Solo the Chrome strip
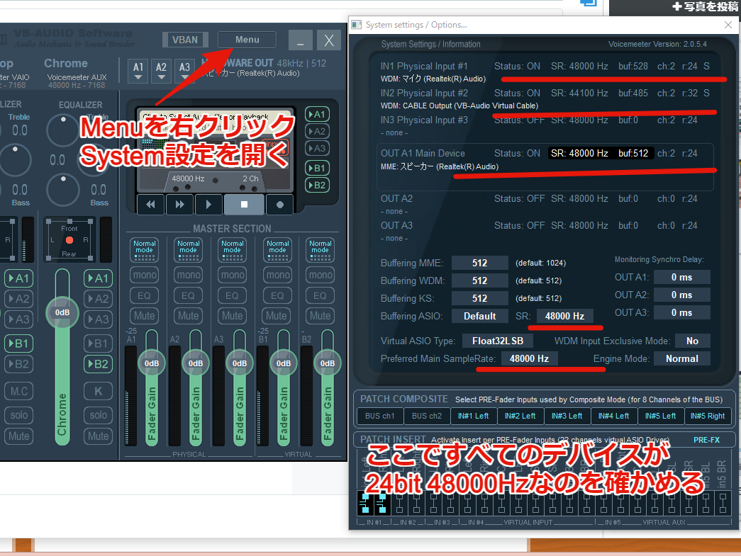 point(98,415)
